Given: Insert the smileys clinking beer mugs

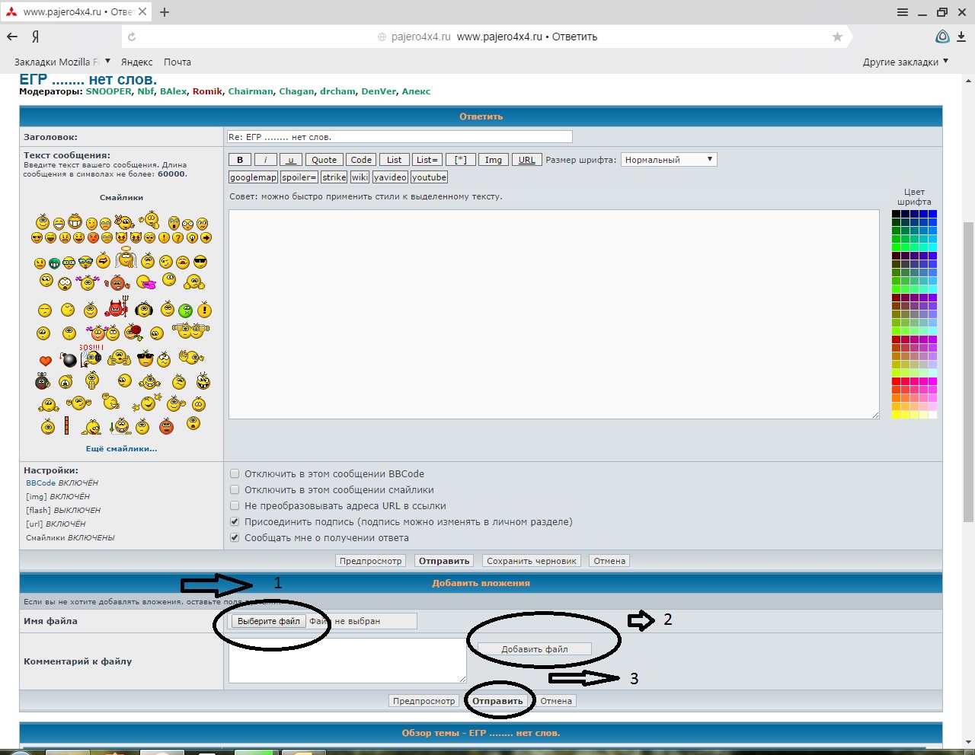Looking at the screenshot, I should pyautogui.click(x=190, y=330).
